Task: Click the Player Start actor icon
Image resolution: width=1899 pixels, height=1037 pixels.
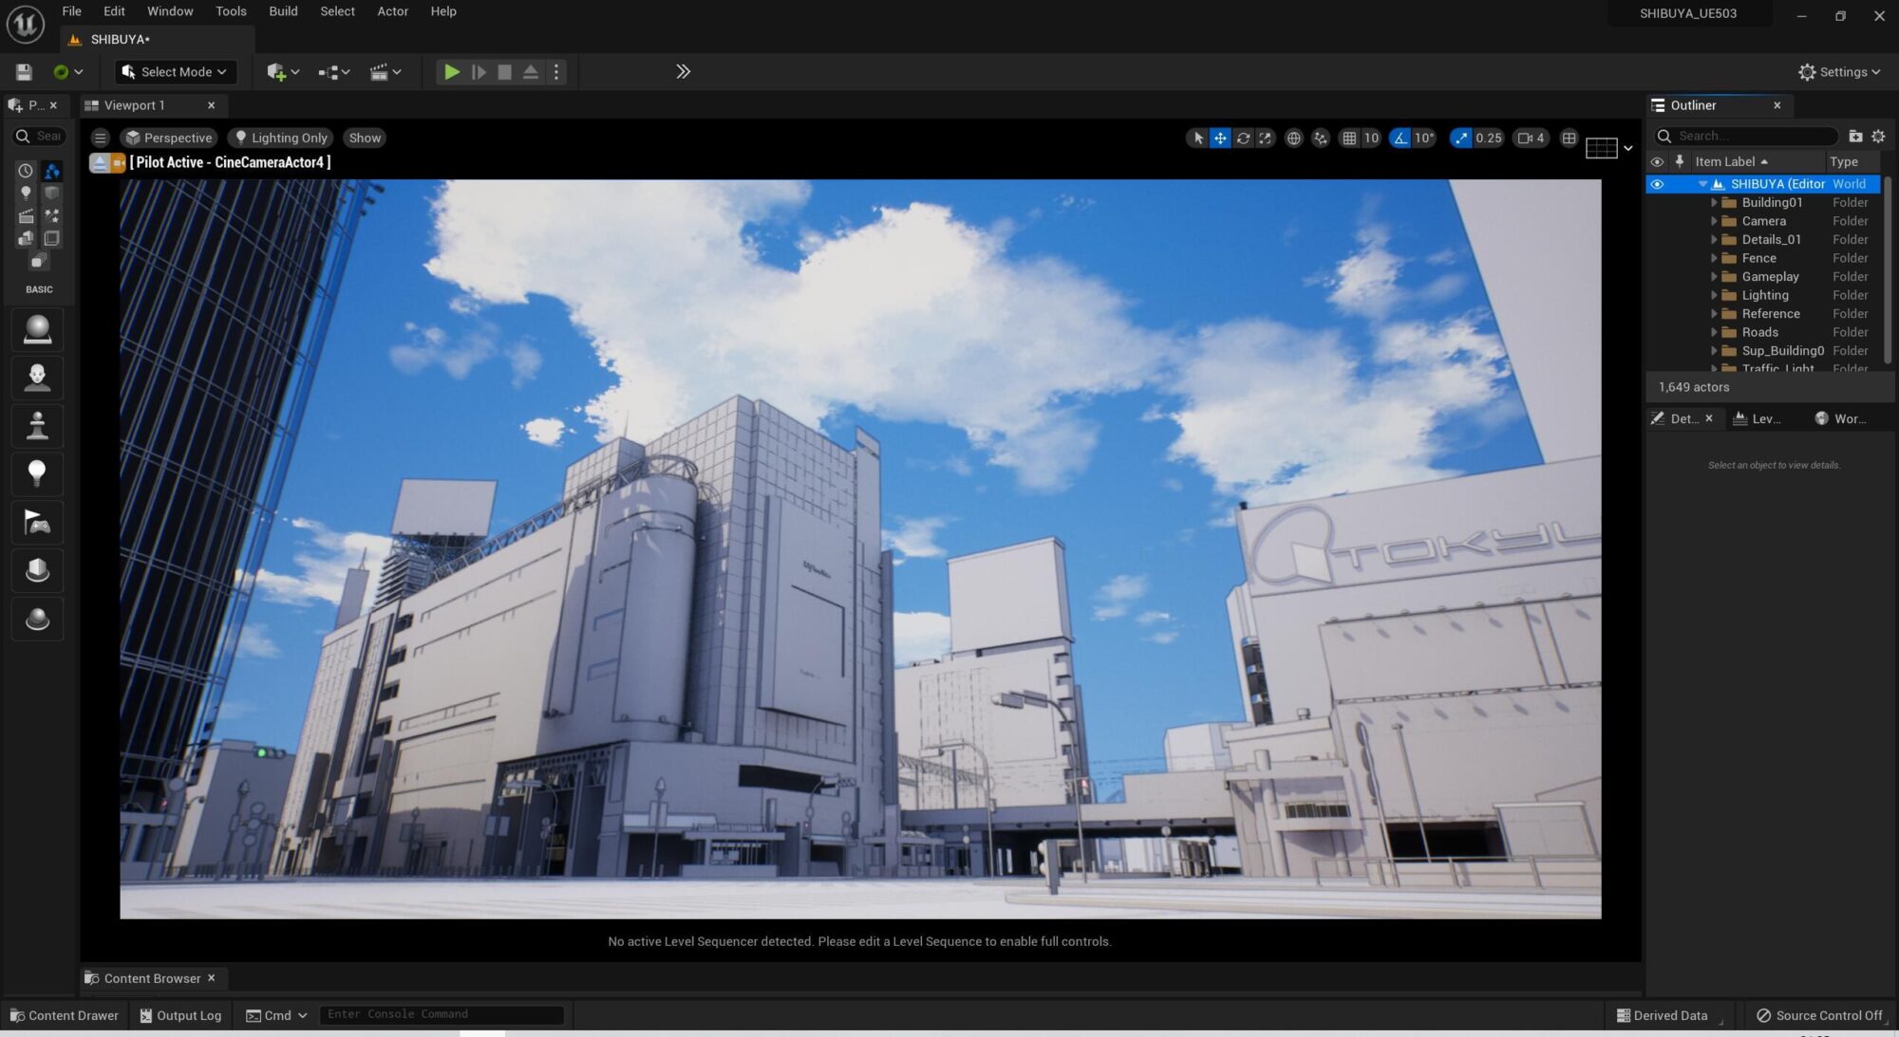Action: pyautogui.click(x=37, y=523)
